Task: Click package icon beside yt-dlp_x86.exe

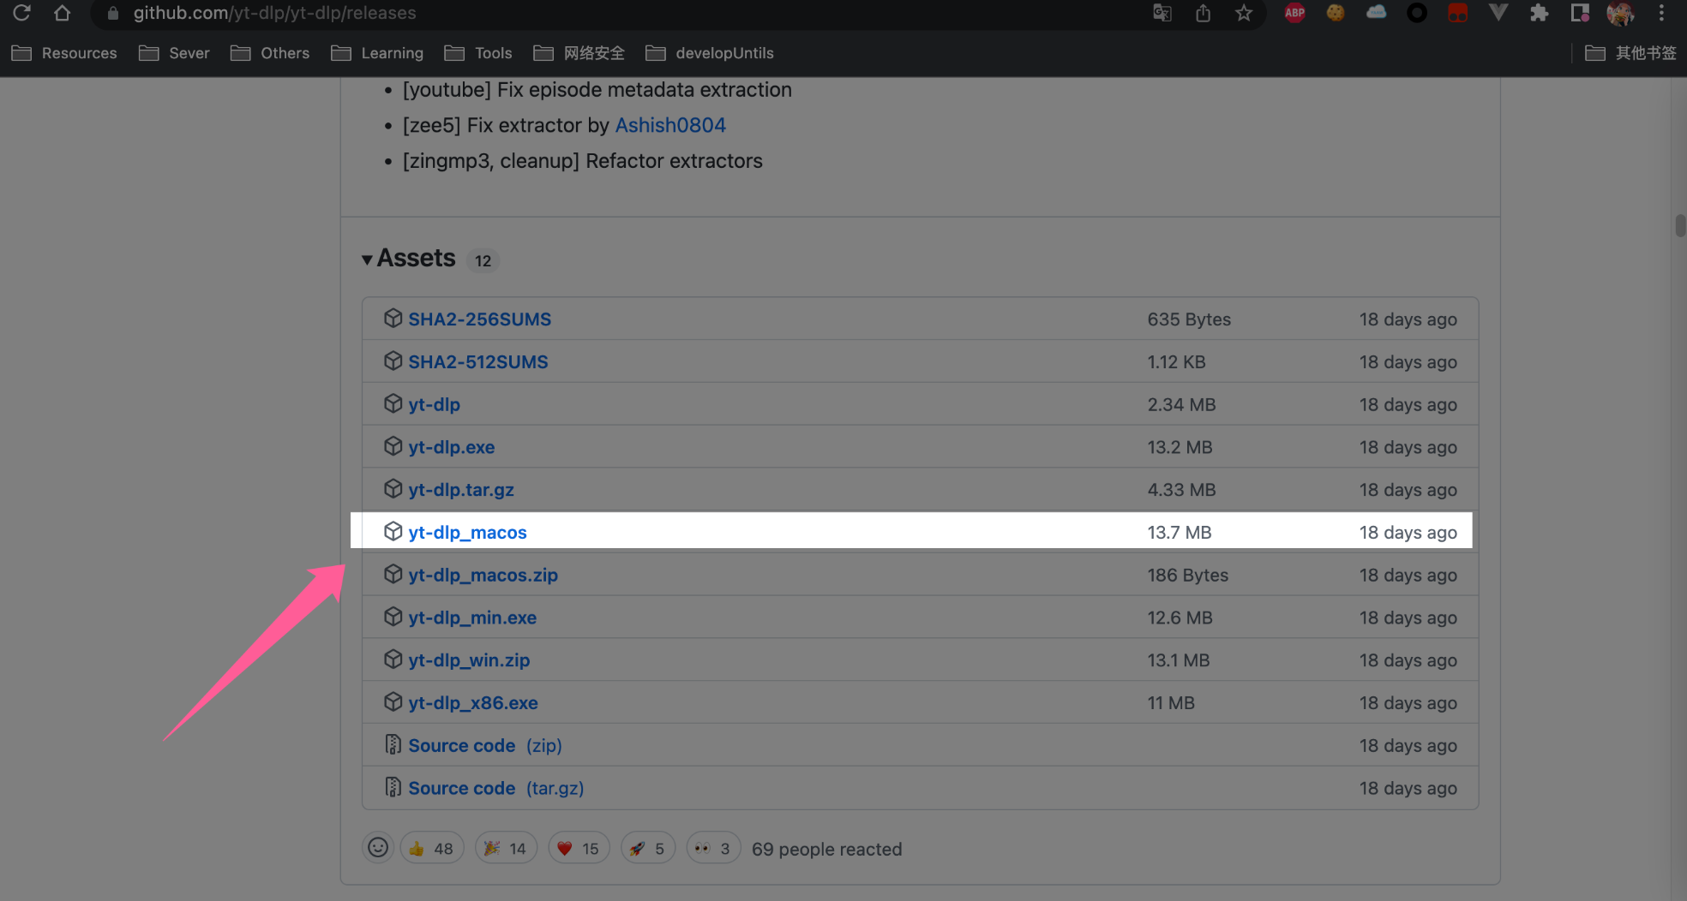Action: tap(393, 702)
